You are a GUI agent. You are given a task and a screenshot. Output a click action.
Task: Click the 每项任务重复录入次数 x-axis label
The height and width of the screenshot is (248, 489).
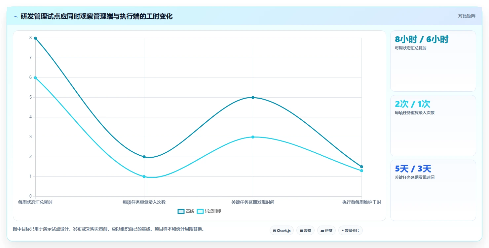click(144, 202)
